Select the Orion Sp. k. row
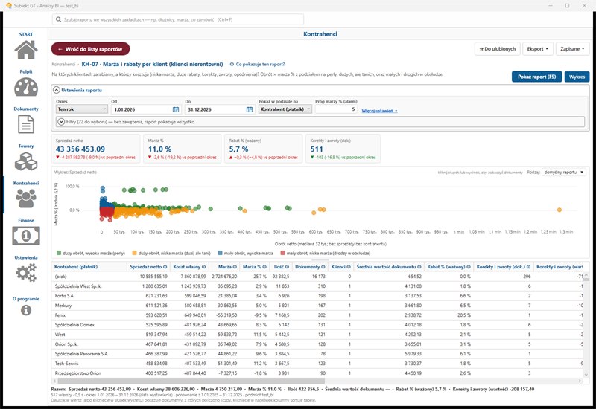This screenshot has width=596, height=409. (x=317, y=344)
